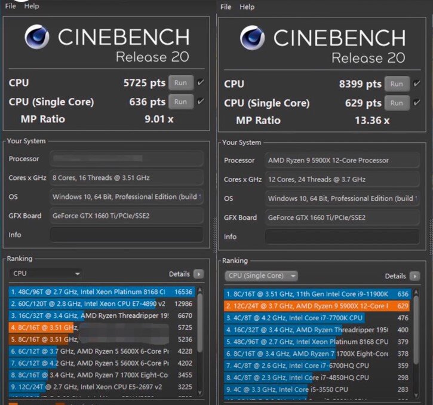Select Ryzen Threadripper row scoring 6670
The width and height of the screenshot is (433, 405).
(102, 316)
